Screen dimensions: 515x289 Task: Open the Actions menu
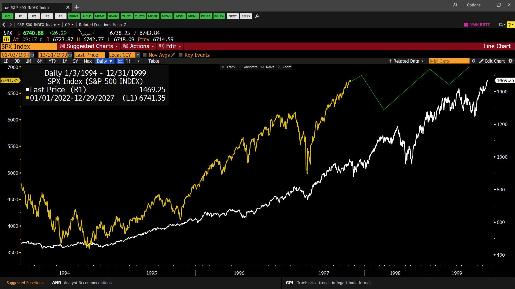(x=138, y=46)
